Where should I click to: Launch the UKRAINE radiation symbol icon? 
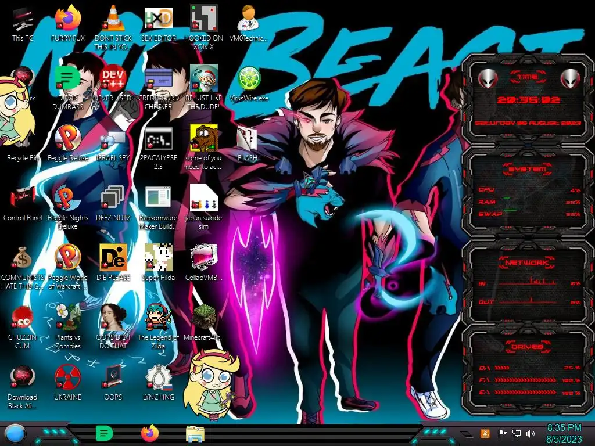coord(67,377)
